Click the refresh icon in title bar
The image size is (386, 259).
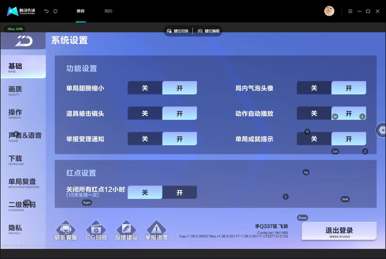55,11
